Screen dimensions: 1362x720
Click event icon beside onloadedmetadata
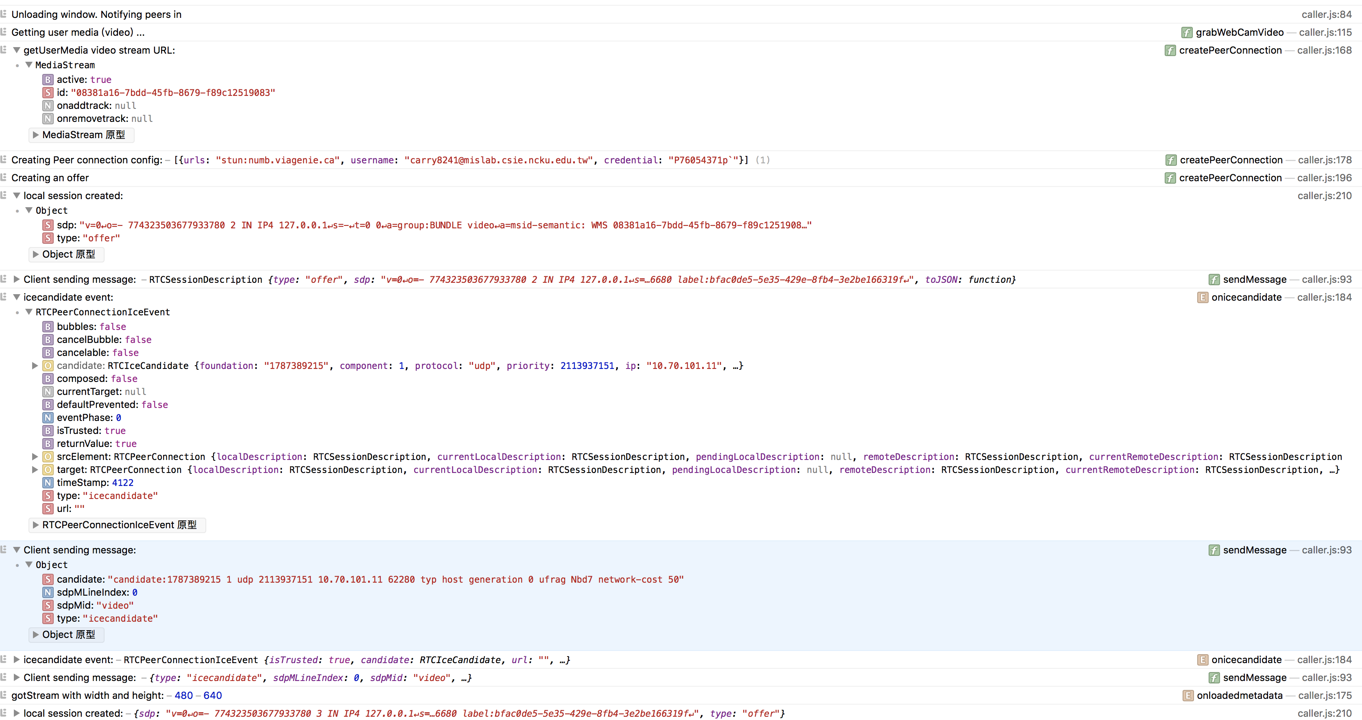pos(1187,696)
